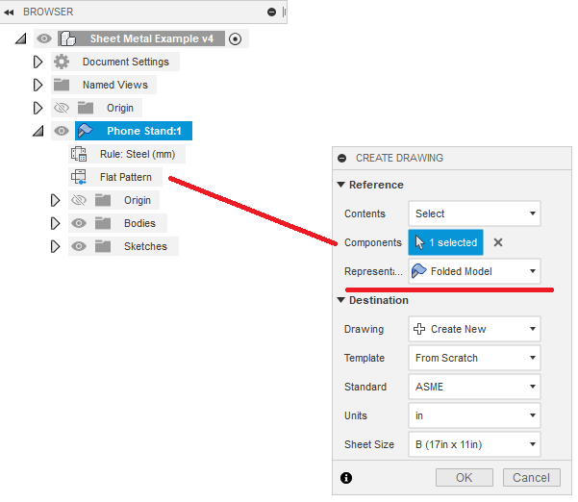The width and height of the screenshot is (578, 502).
Task: Click the Flat Pattern icon
Action: point(79,177)
